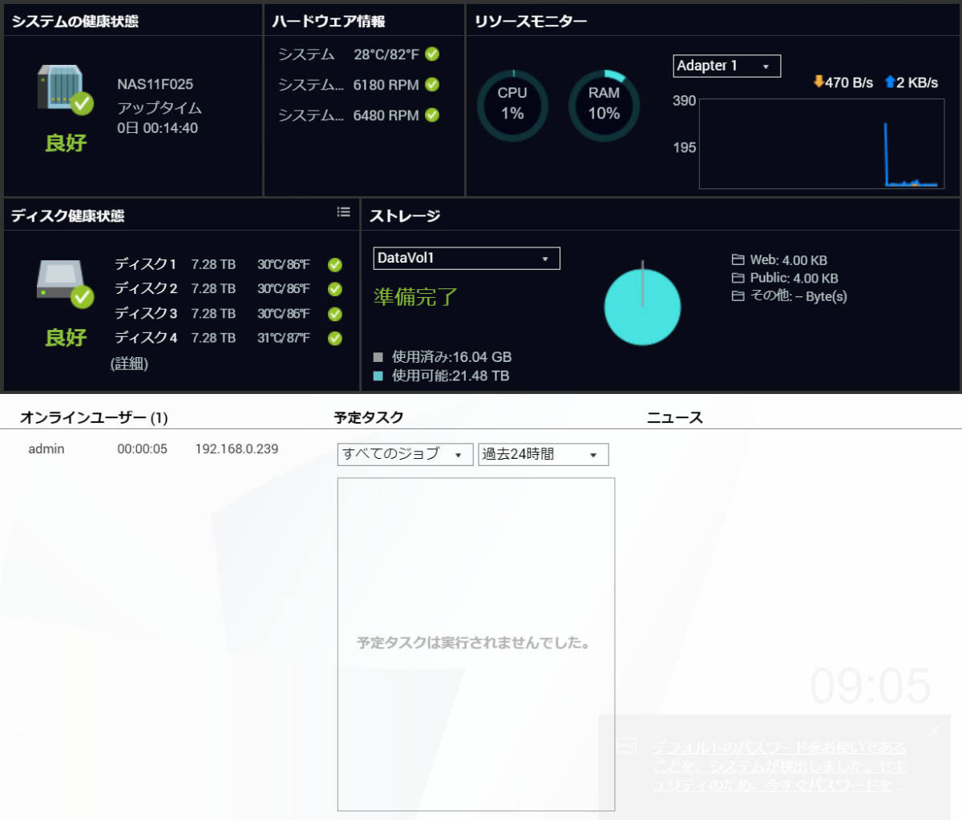Click the CPU usage gauge

tap(512, 105)
